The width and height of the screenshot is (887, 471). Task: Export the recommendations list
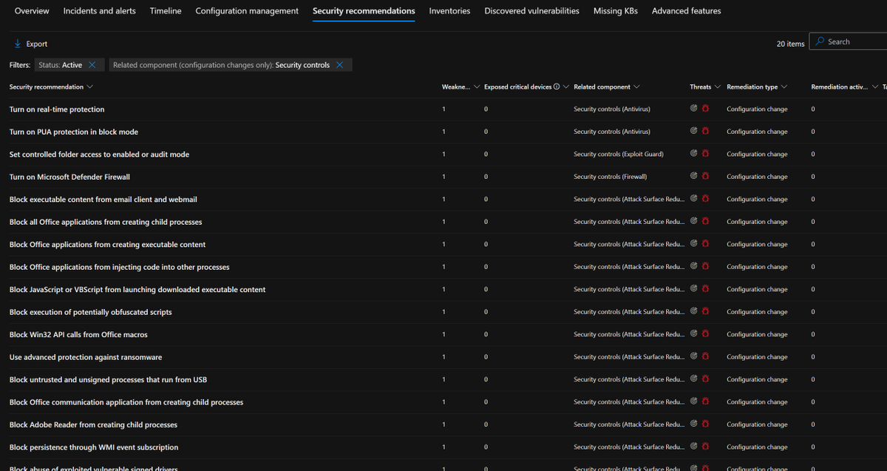30,44
